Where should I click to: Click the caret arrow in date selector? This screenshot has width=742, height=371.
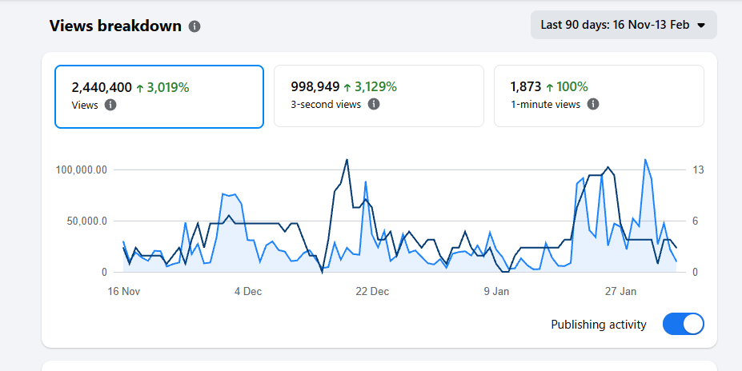(x=701, y=26)
